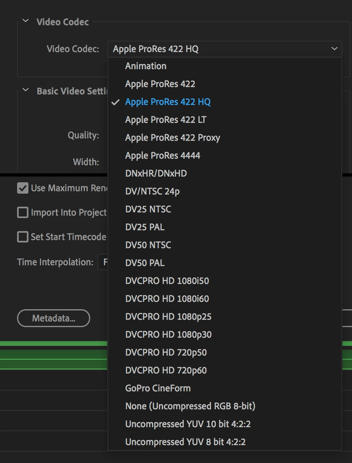Pick DVCPRO HD 720p60
This screenshot has height=463, width=352.
pos(224,370)
